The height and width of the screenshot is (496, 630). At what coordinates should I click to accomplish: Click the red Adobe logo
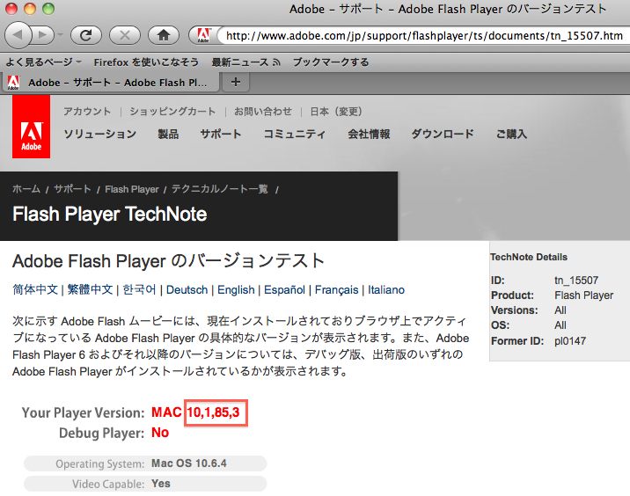32,127
